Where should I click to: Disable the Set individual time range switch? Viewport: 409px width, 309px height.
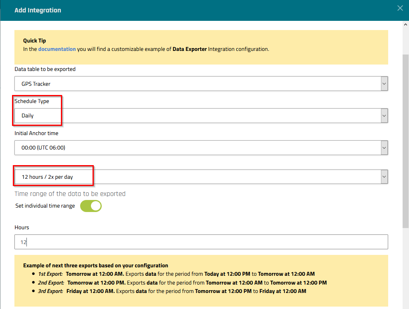point(91,206)
